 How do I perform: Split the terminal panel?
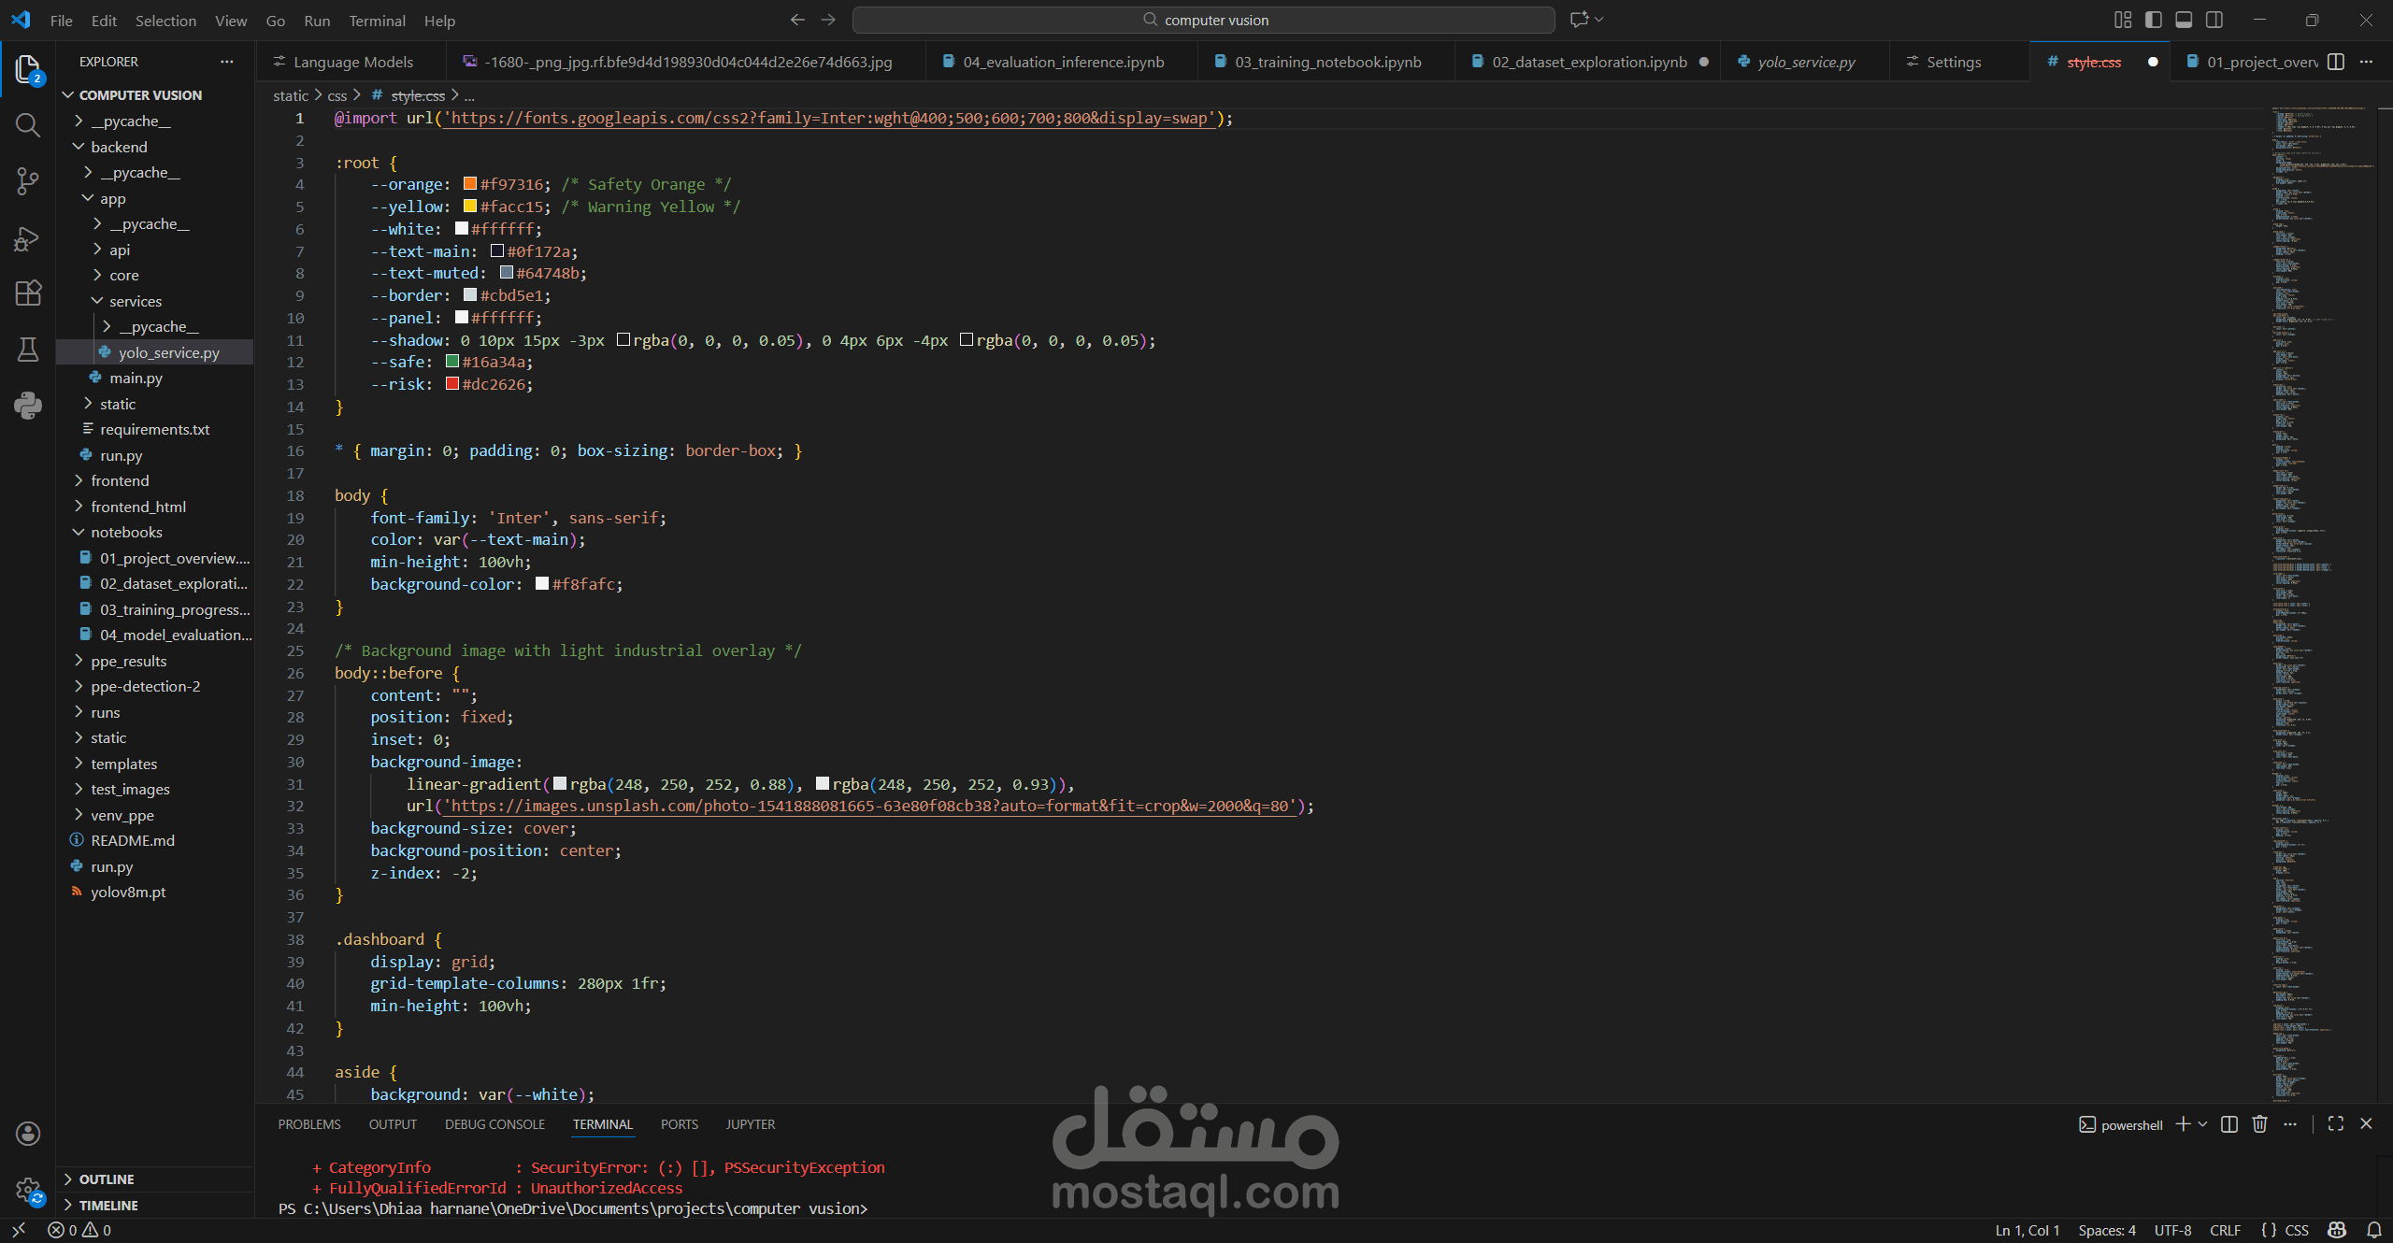click(x=2228, y=1124)
